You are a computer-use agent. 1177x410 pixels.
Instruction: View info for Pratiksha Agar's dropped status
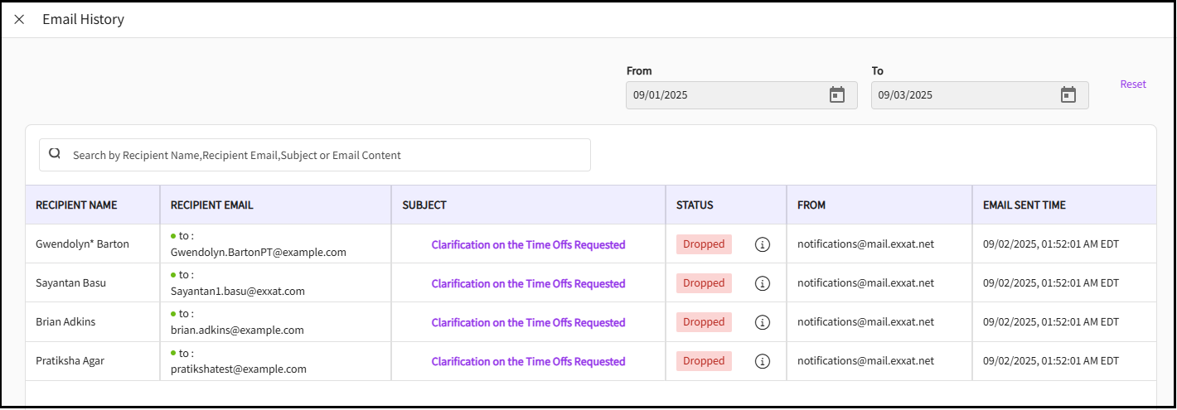(763, 361)
